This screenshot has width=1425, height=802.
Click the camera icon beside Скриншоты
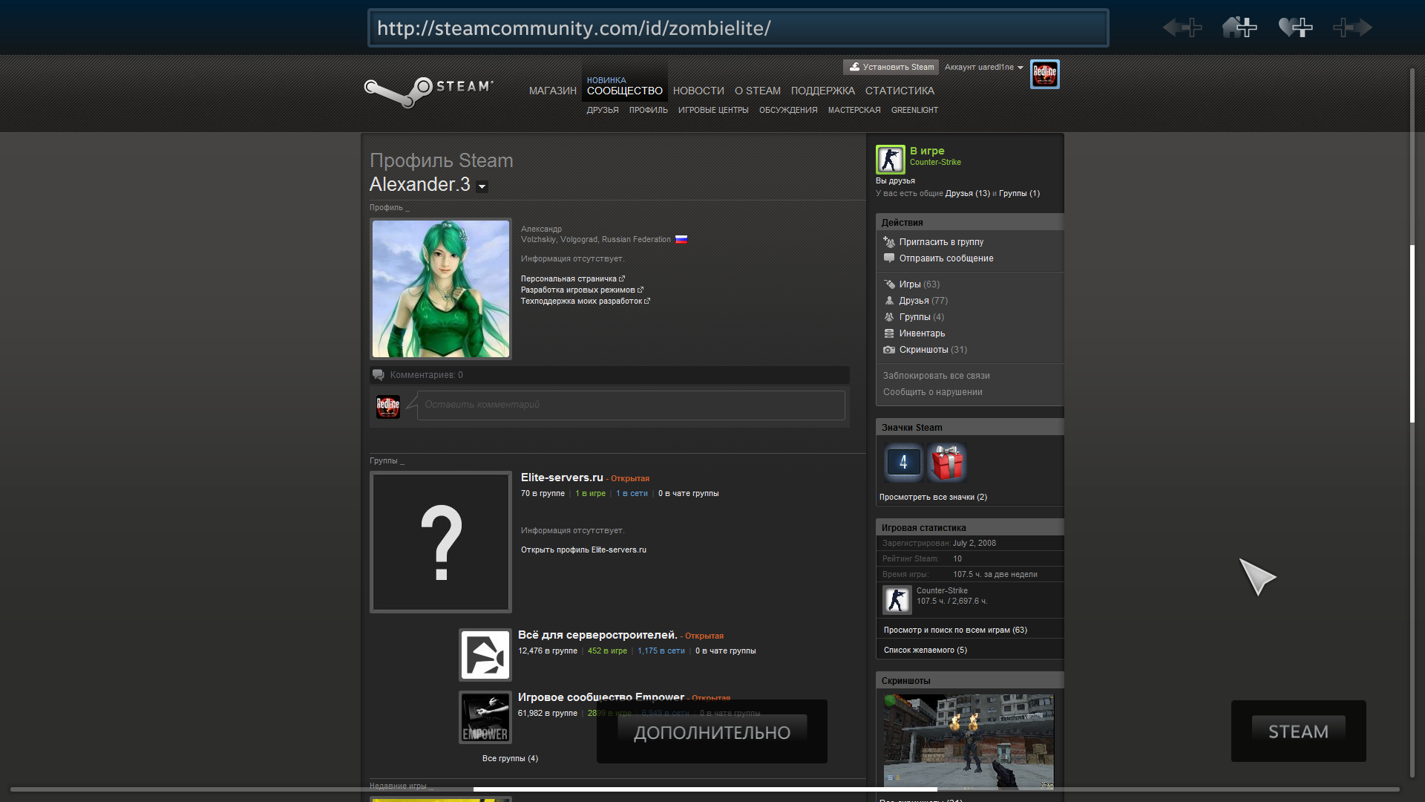coord(889,350)
